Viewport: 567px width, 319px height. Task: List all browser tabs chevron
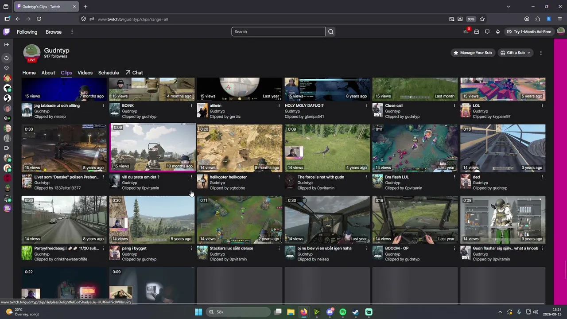509,7
